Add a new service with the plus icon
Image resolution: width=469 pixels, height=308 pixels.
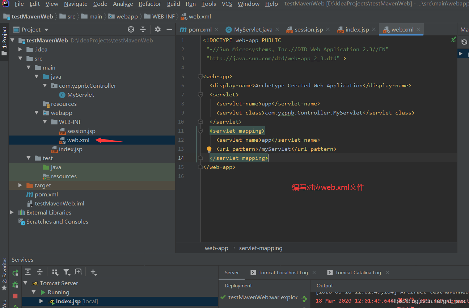[x=93, y=272]
